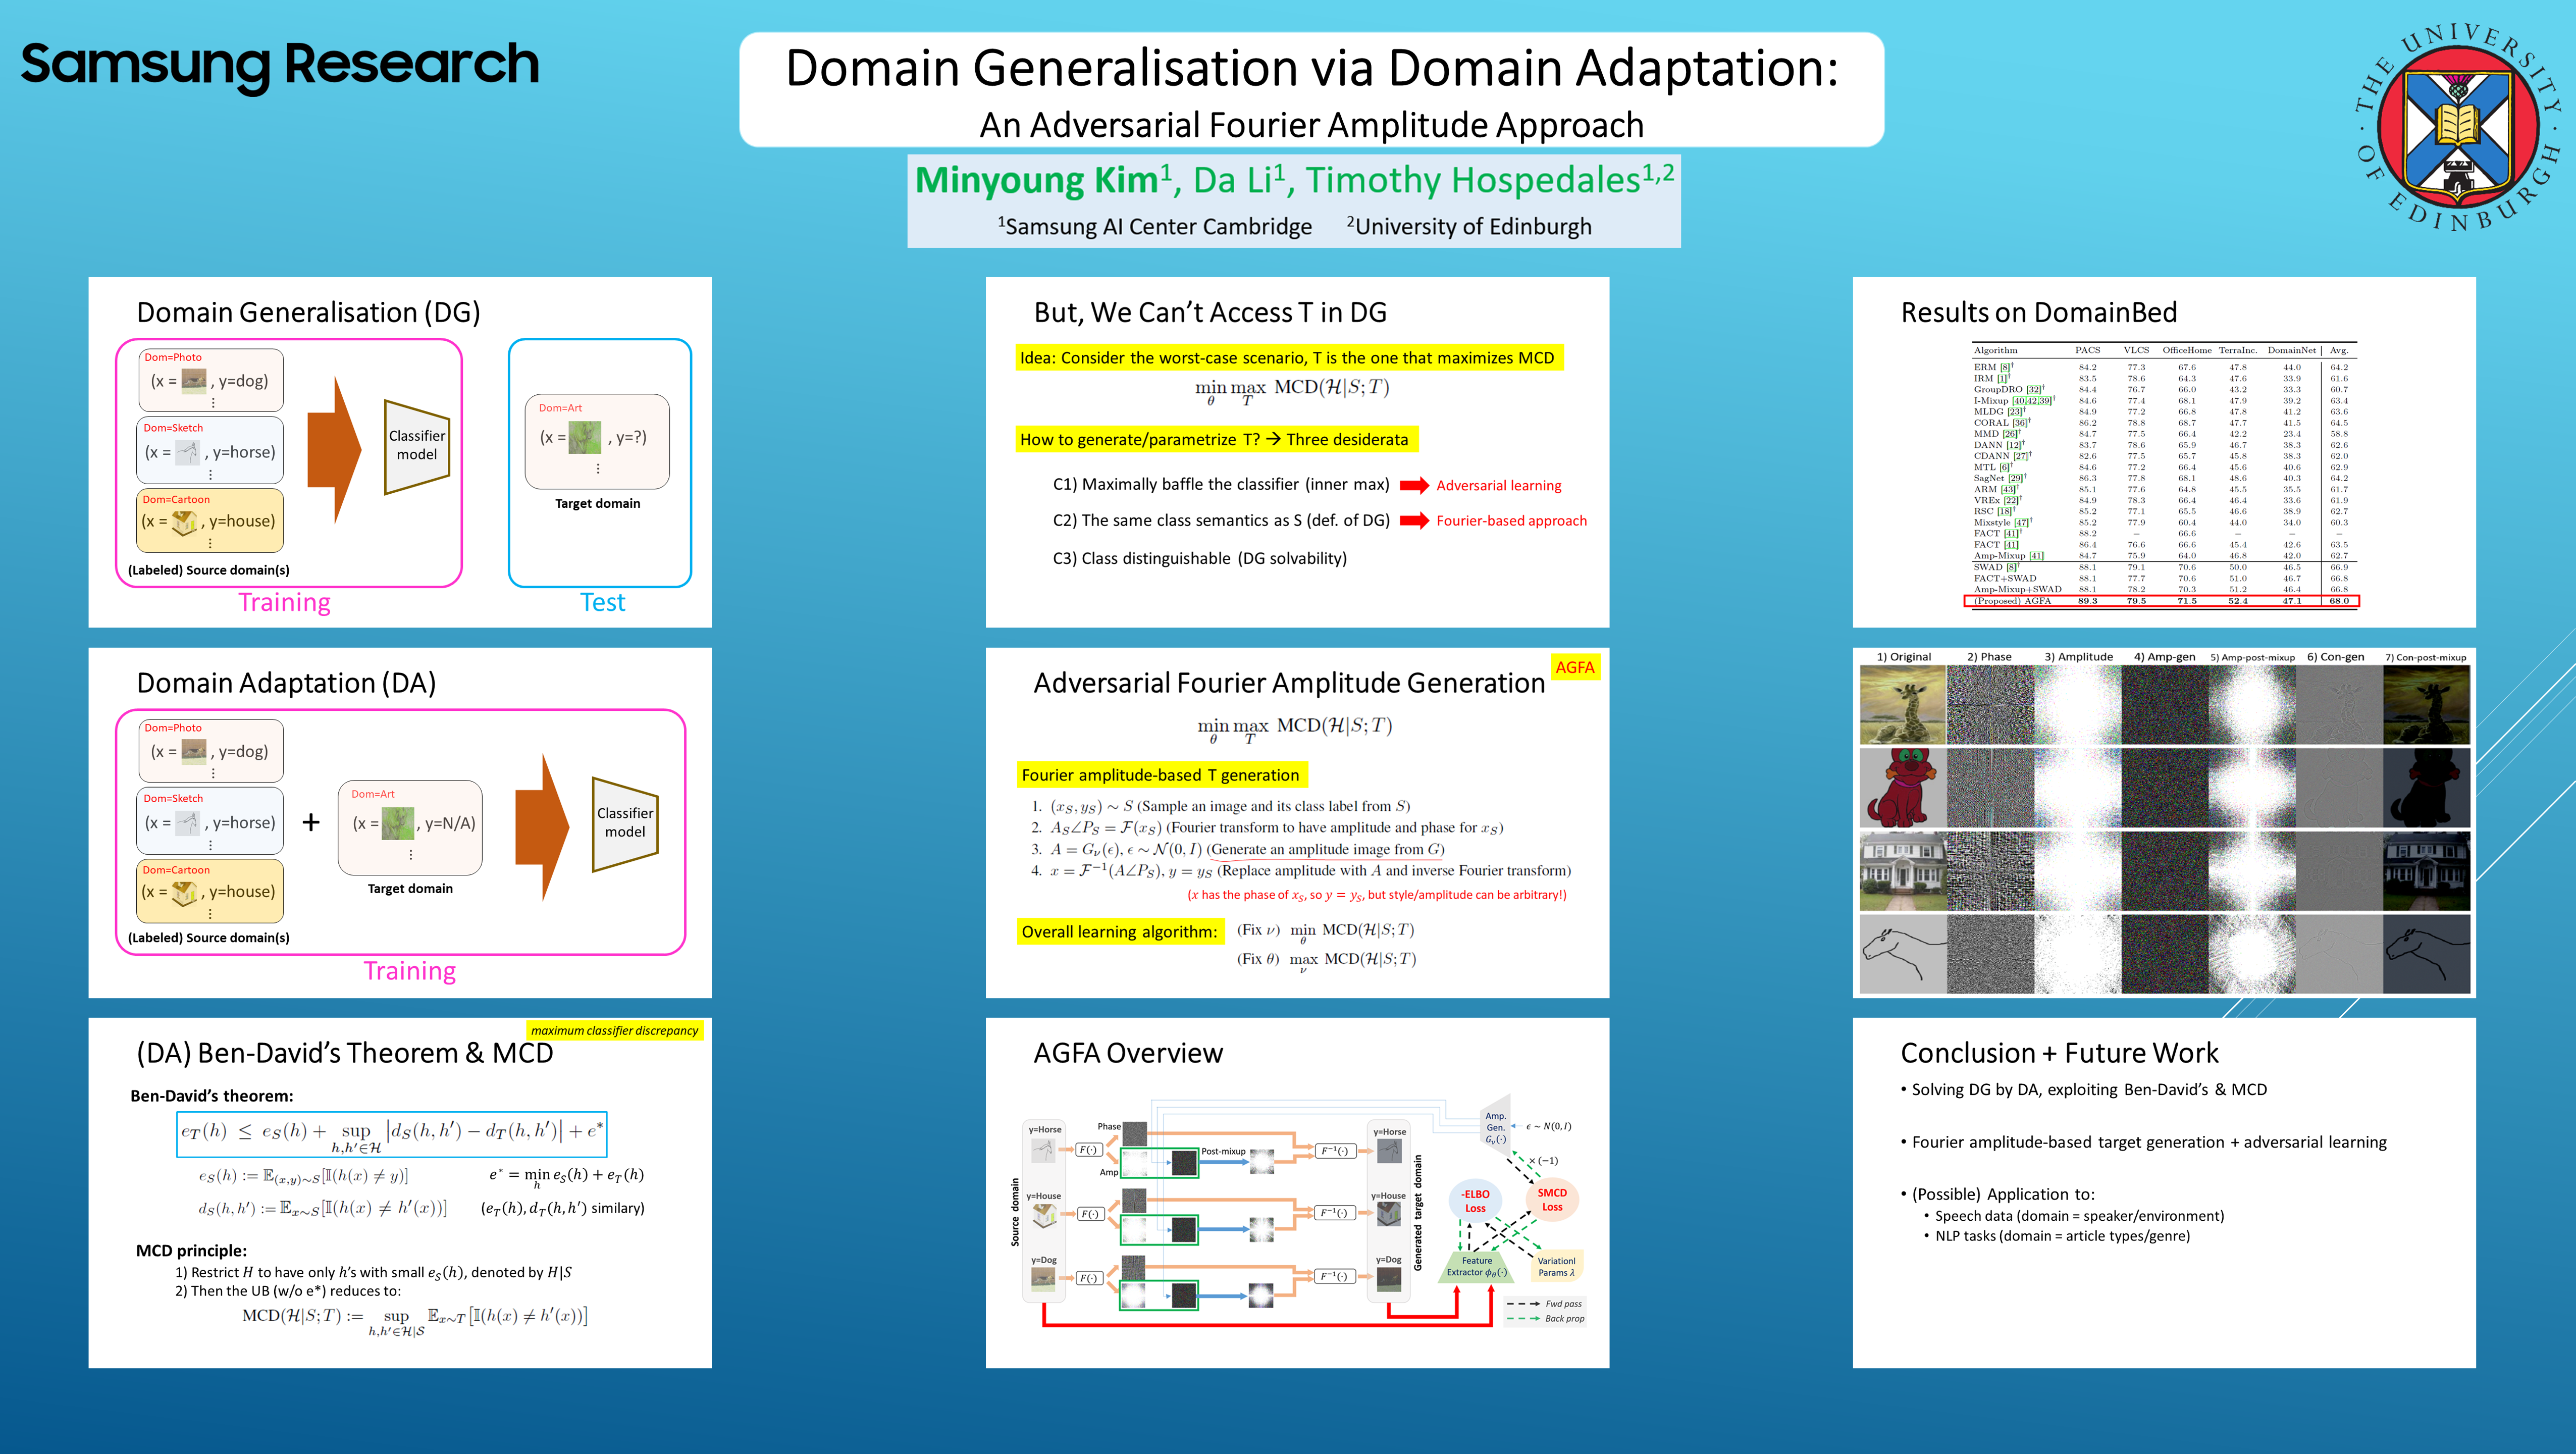2576x1454 pixels.
Task: Click the red arrow beside Adversarial learning
Action: [x=1413, y=485]
